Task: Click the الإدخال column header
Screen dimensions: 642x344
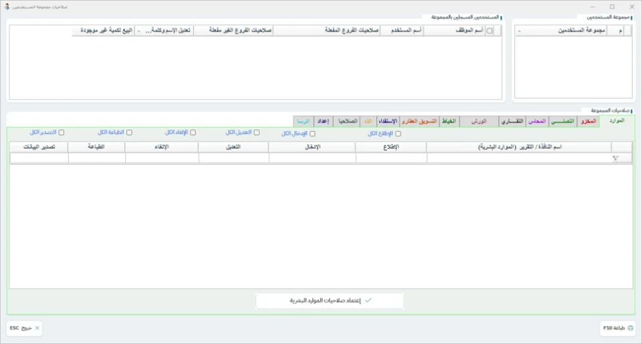Action: click(x=312, y=147)
